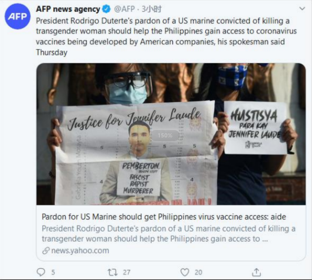Click the link chain icon beside news.yahoo.com
Image resolution: width=312 pixels, height=280 pixels.
pyautogui.click(x=46, y=251)
